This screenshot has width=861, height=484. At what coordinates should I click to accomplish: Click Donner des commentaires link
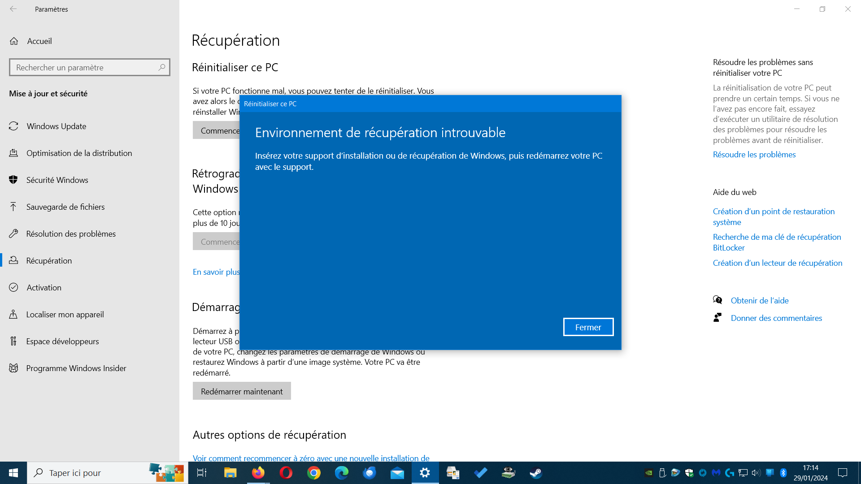pyautogui.click(x=776, y=318)
